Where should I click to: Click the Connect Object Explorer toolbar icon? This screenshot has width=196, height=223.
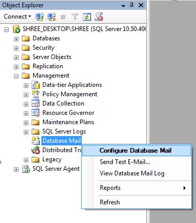39,17
